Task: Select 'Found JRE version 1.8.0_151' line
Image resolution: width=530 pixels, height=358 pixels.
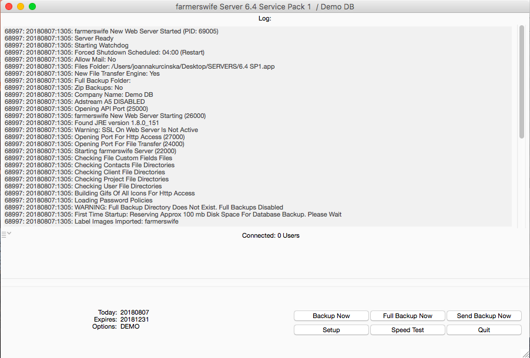Action: click(82, 123)
